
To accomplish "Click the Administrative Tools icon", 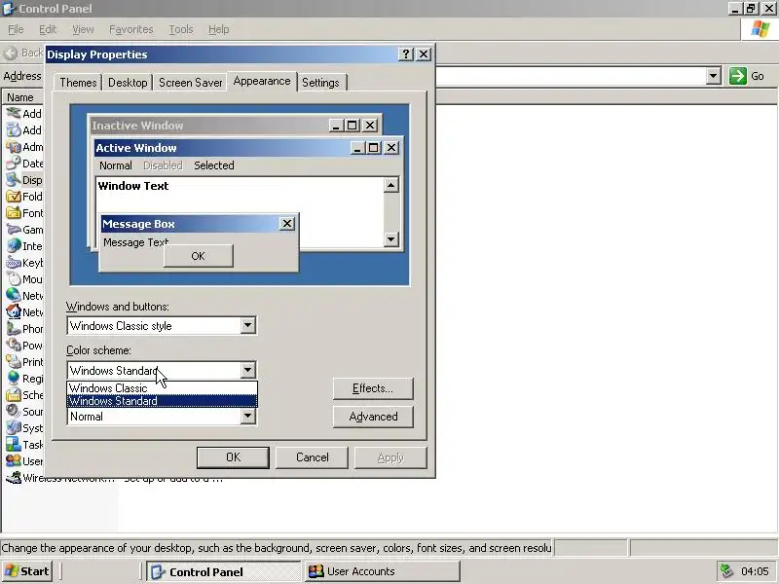I will click(14, 147).
